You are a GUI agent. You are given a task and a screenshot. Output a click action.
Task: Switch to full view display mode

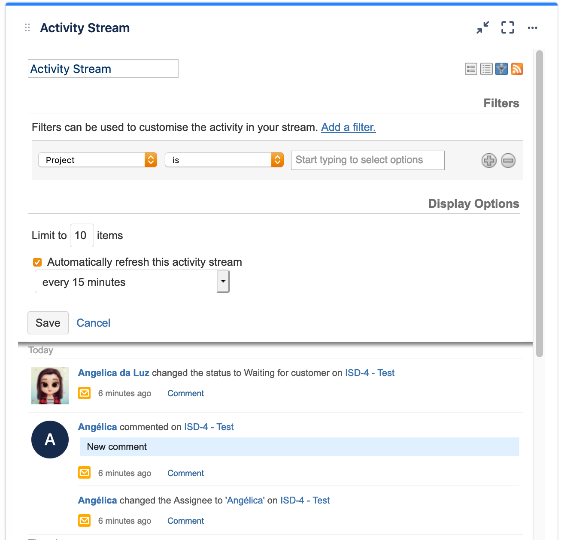pos(471,69)
